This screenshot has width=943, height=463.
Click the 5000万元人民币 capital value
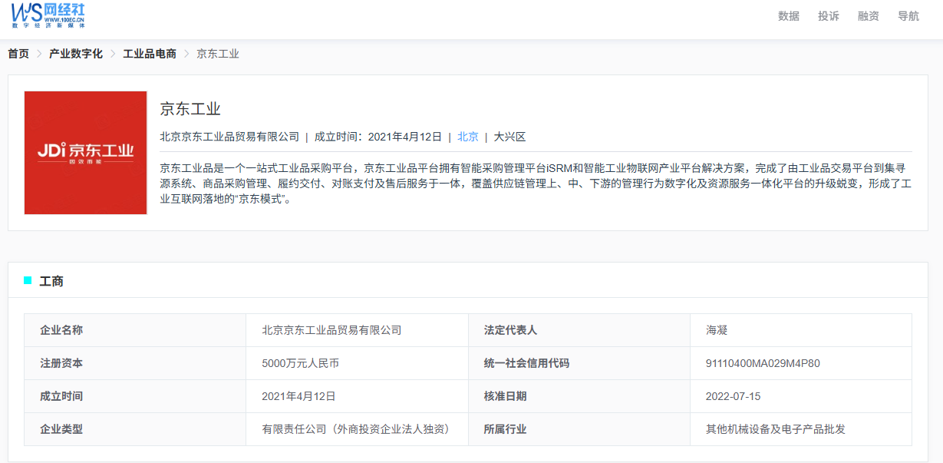(300, 363)
